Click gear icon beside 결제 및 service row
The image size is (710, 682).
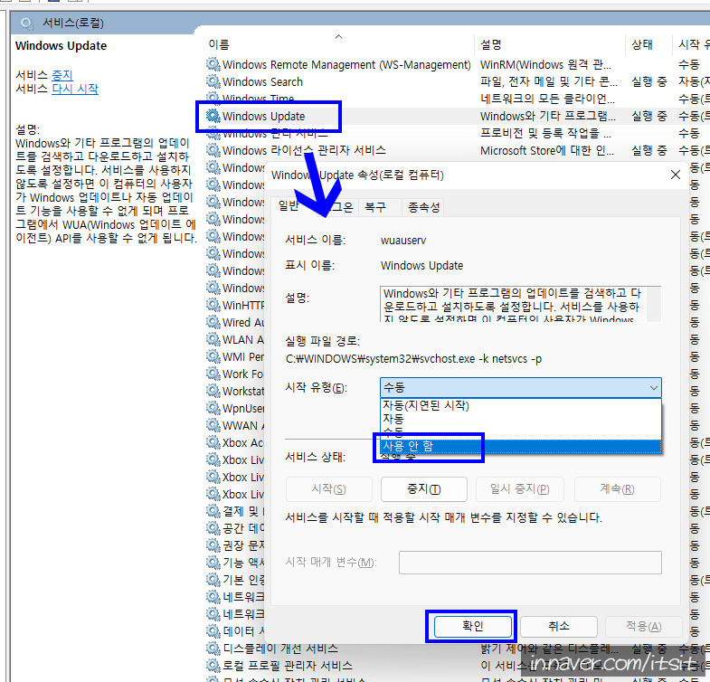[213, 511]
